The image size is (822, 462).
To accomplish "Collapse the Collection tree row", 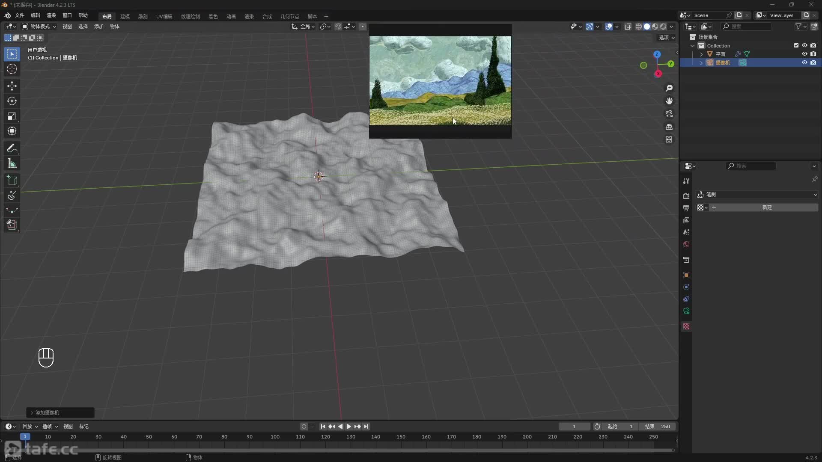I will click(693, 46).
